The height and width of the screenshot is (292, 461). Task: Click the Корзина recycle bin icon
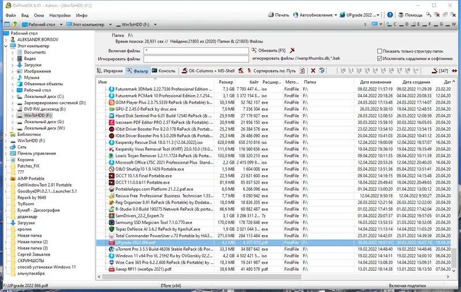pos(13,160)
